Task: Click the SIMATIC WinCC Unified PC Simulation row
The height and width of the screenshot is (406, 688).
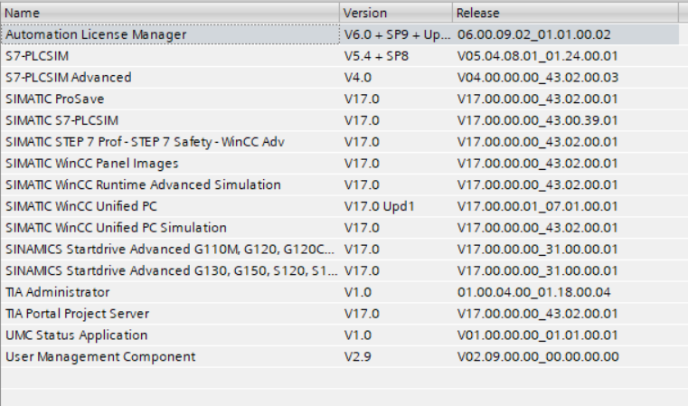Action: coord(116,227)
